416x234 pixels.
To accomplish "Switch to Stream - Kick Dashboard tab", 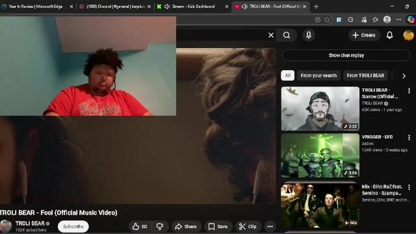I will (192, 6).
